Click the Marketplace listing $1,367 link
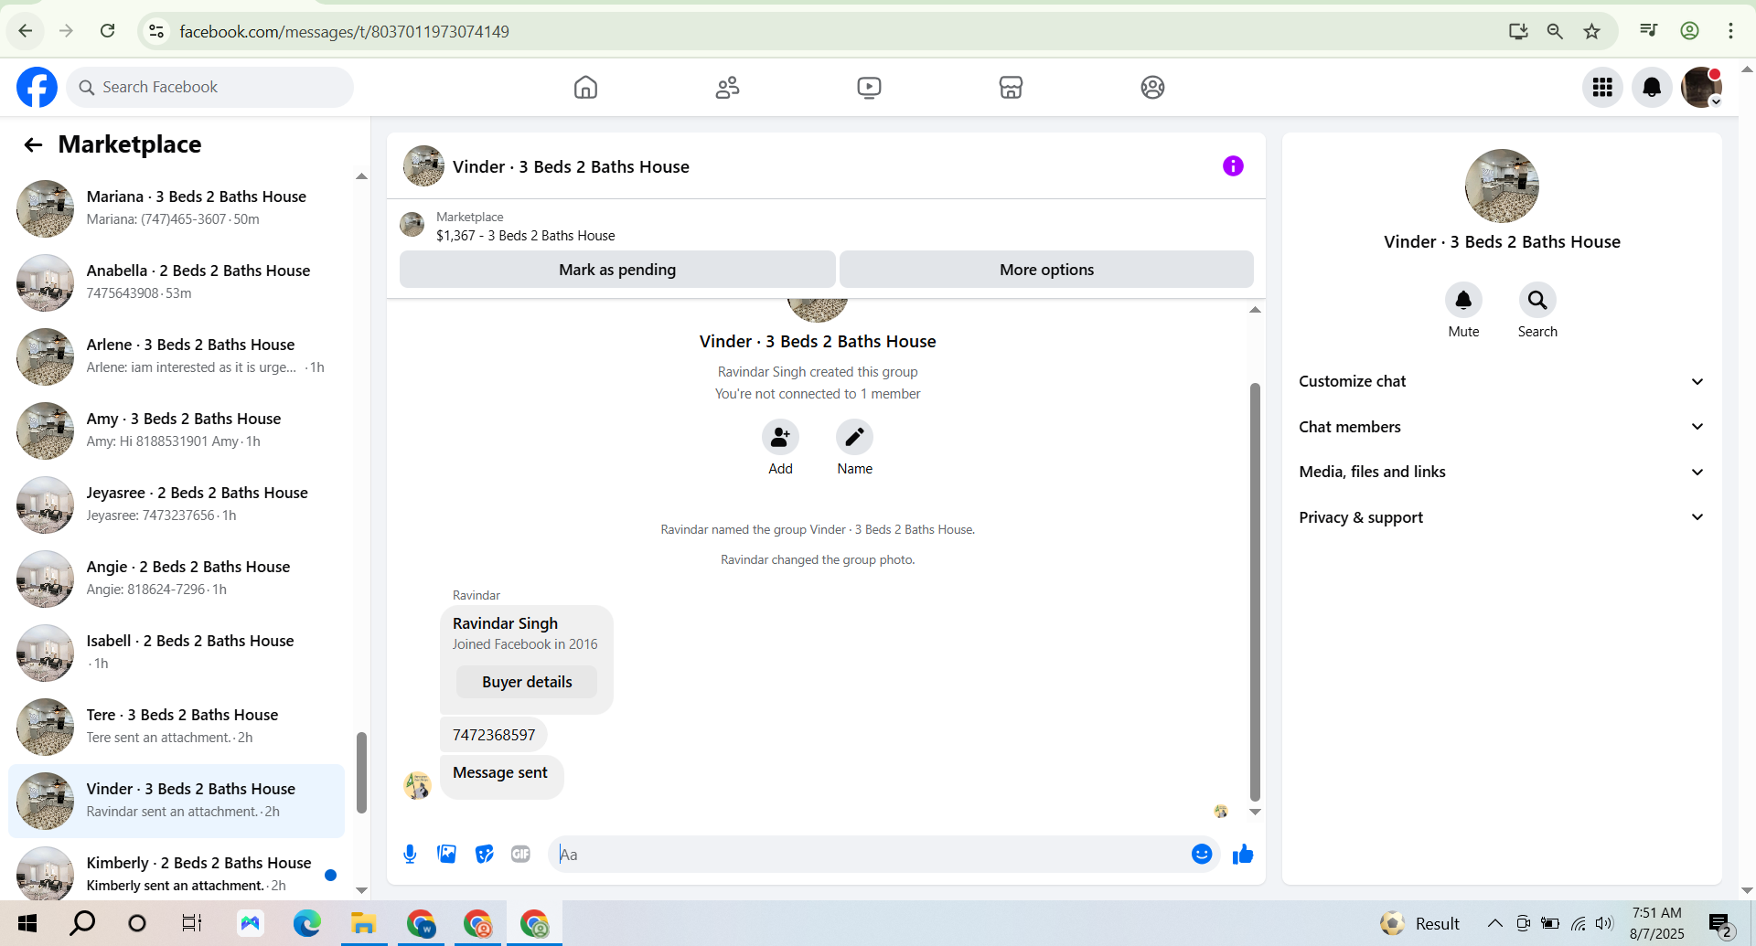The height and width of the screenshot is (946, 1756). tap(525, 236)
